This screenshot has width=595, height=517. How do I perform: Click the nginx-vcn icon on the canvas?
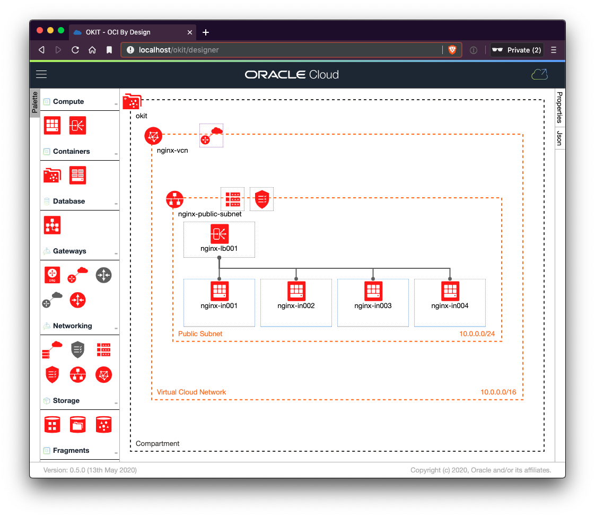(153, 136)
